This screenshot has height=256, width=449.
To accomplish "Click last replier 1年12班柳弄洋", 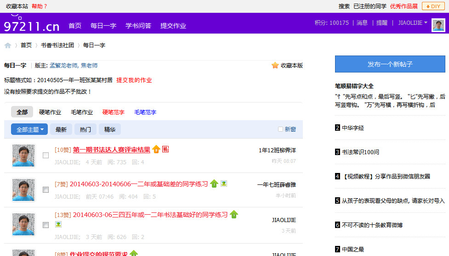I will (277, 150).
